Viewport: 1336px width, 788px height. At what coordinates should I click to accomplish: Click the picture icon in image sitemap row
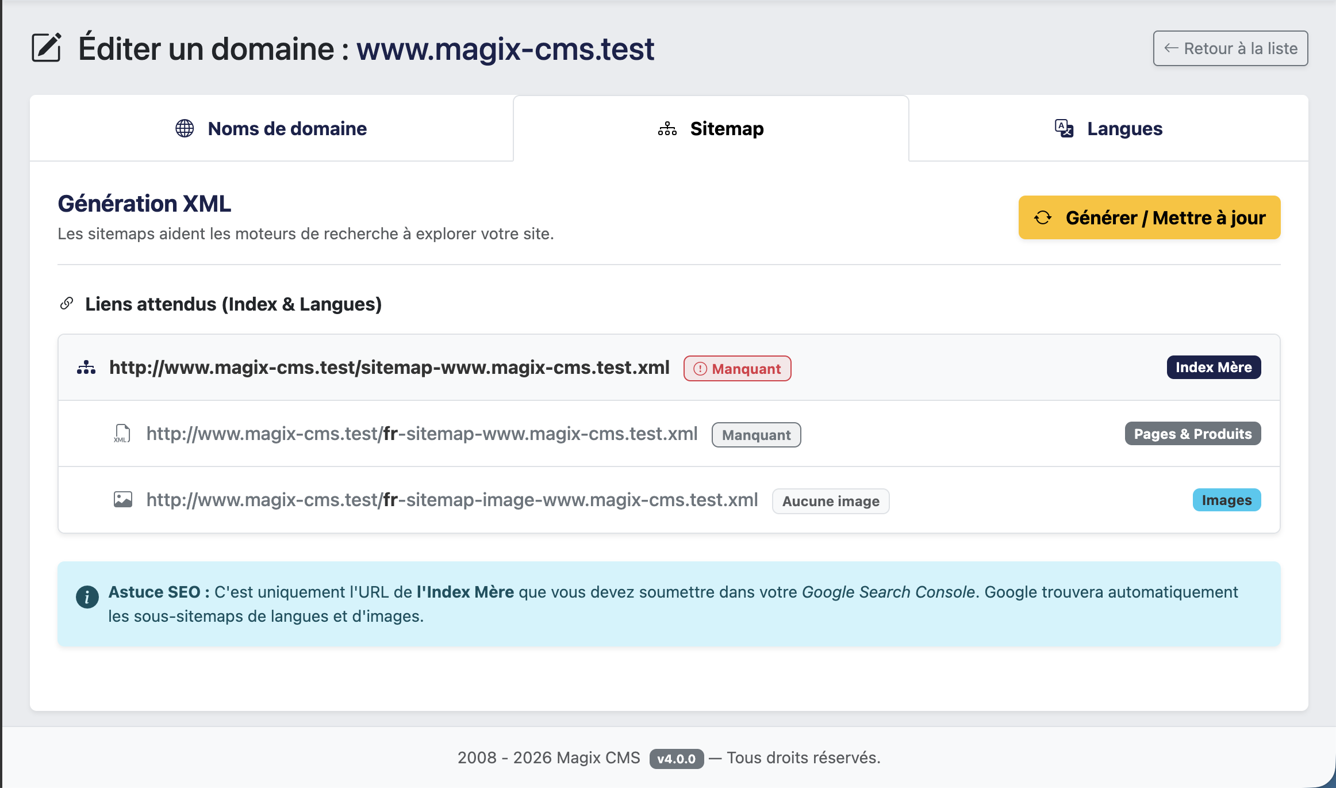122,499
